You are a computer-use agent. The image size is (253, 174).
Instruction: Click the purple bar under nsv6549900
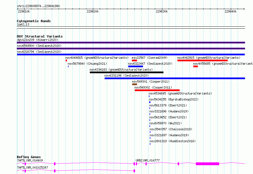[x=131, y=49]
